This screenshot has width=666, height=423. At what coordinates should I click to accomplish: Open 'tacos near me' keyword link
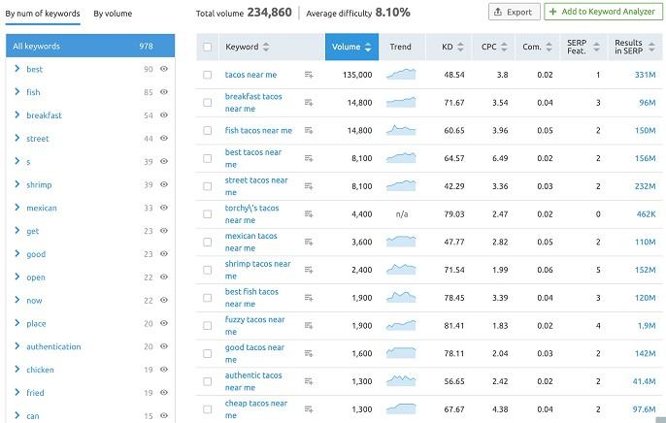coord(250,75)
